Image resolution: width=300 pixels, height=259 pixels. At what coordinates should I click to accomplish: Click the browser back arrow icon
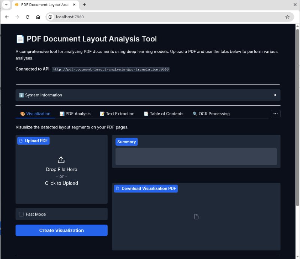click(7, 17)
